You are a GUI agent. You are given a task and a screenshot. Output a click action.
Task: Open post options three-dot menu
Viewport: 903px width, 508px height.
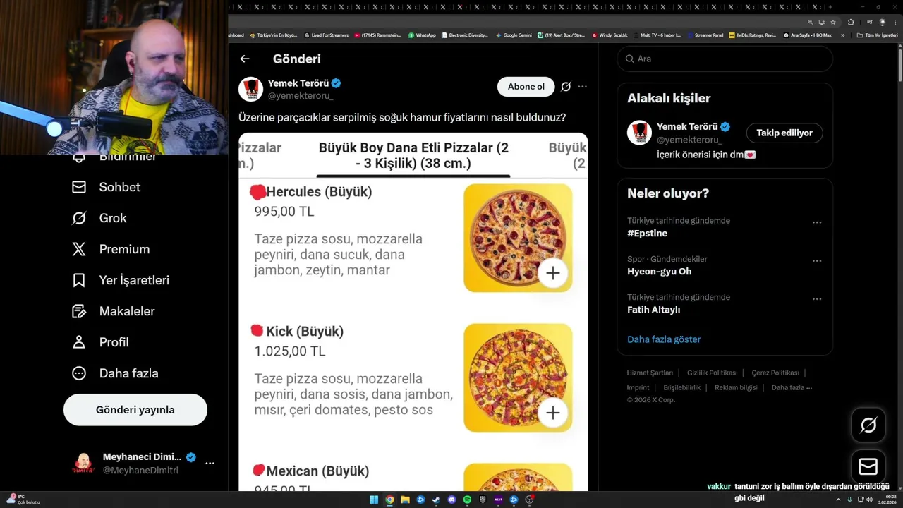tap(583, 87)
